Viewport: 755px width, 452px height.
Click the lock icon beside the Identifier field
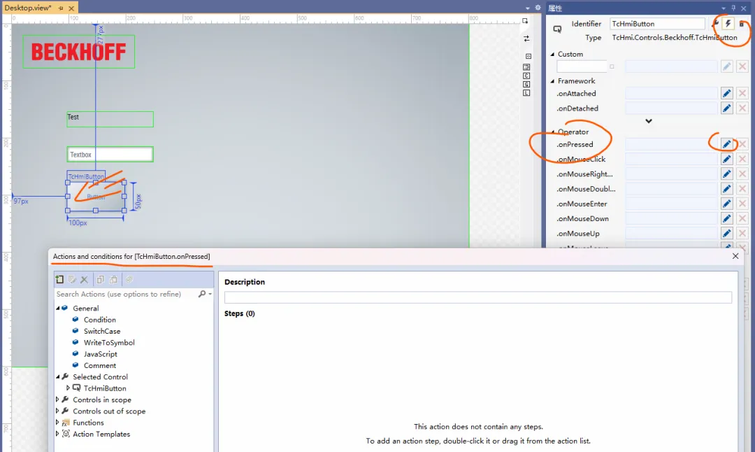click(x=742, y=23)
